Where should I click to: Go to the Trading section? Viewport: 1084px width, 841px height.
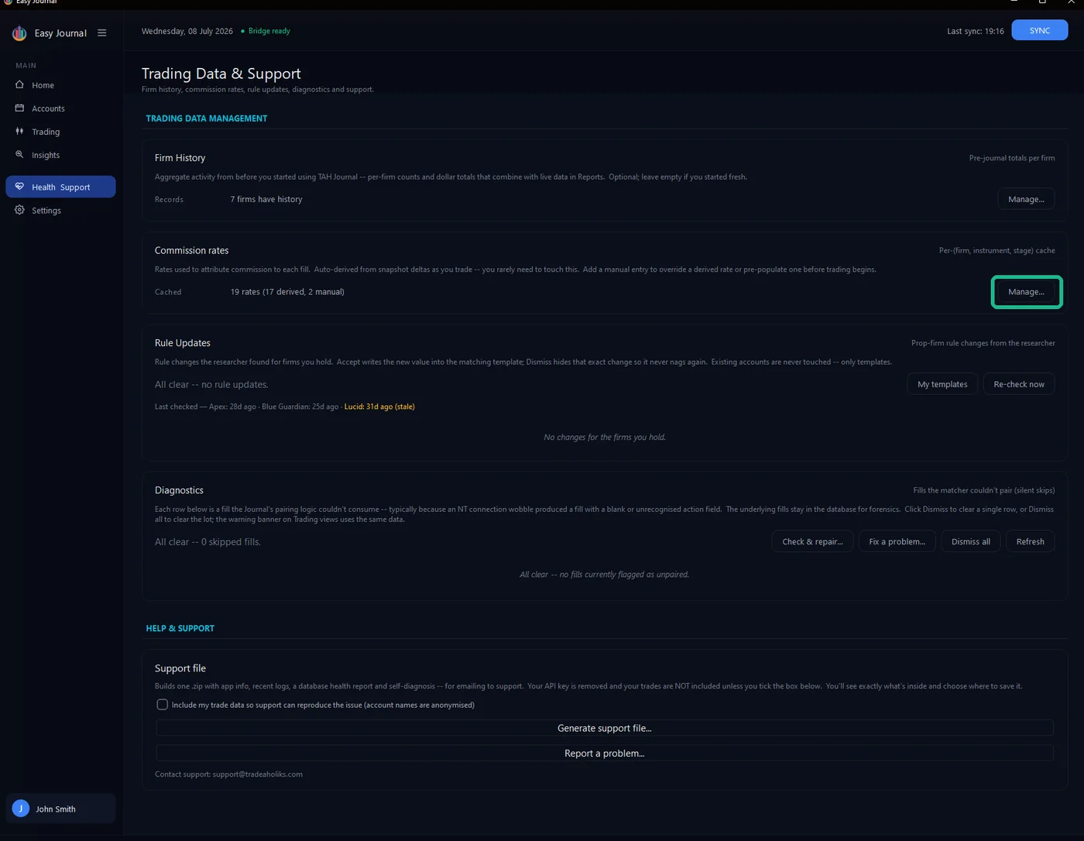point(60,132)
